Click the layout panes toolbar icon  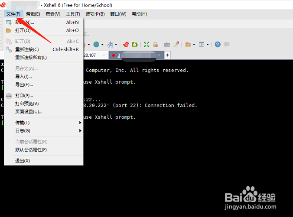[202, 45]
